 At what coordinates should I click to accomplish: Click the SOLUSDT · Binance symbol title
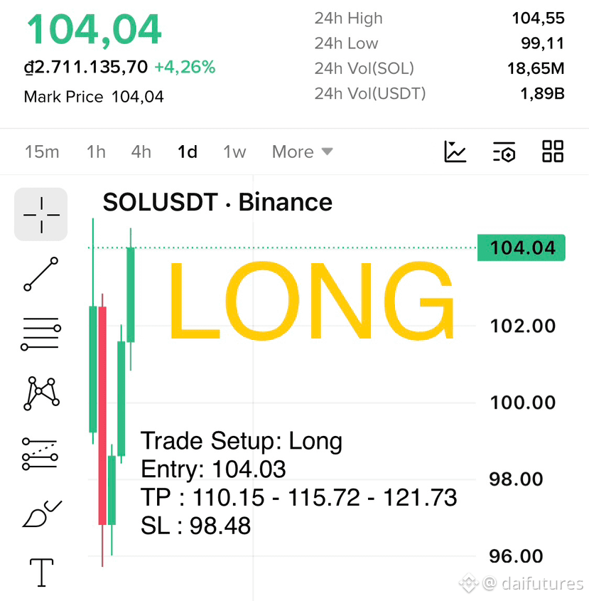tap(217, 202)
